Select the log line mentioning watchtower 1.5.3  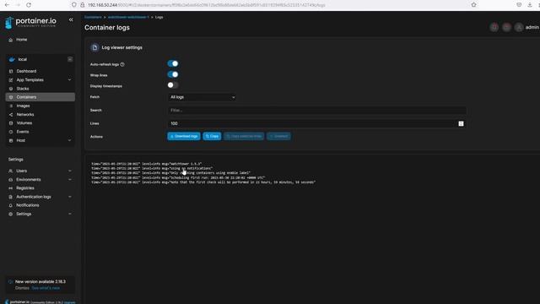click(x=146, y=164)
